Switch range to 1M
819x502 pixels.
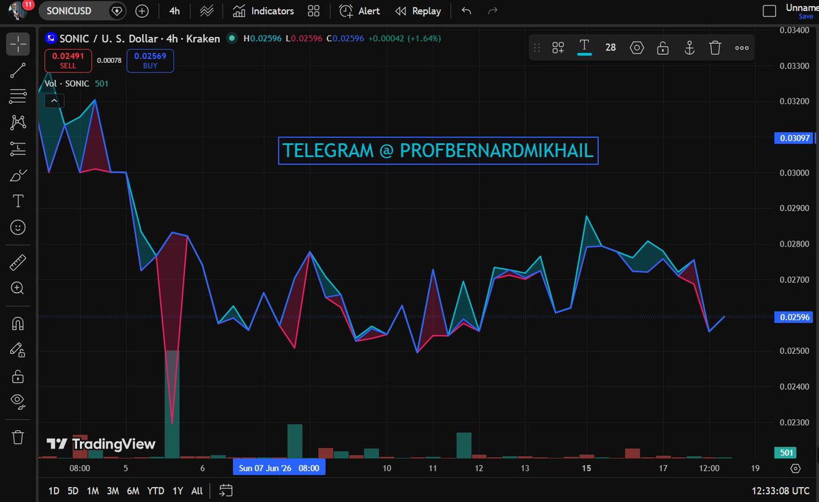[93, 490]
